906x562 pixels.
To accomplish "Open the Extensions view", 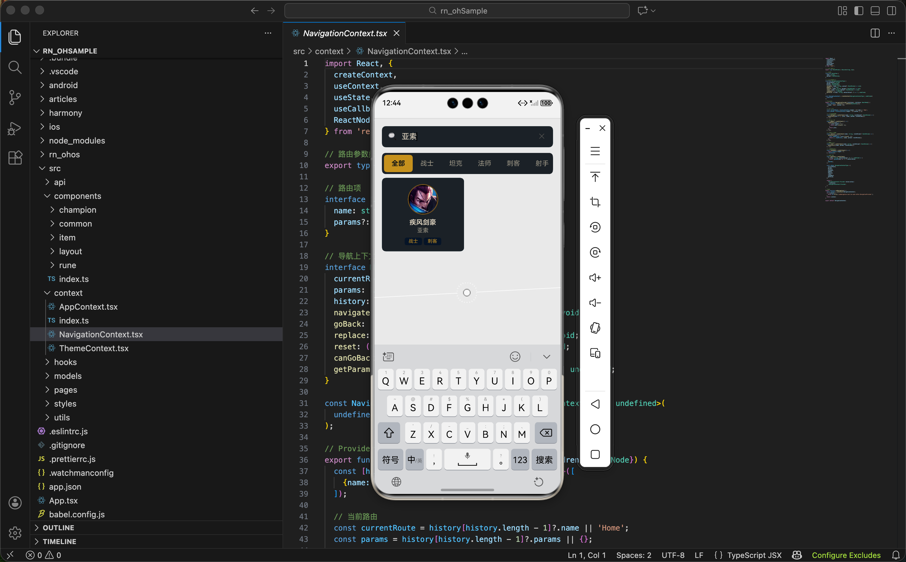I will (x=15, y=158).
